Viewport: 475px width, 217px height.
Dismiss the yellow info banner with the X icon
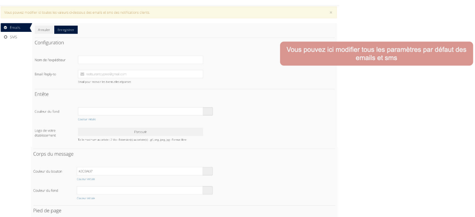tap(331, 12)
